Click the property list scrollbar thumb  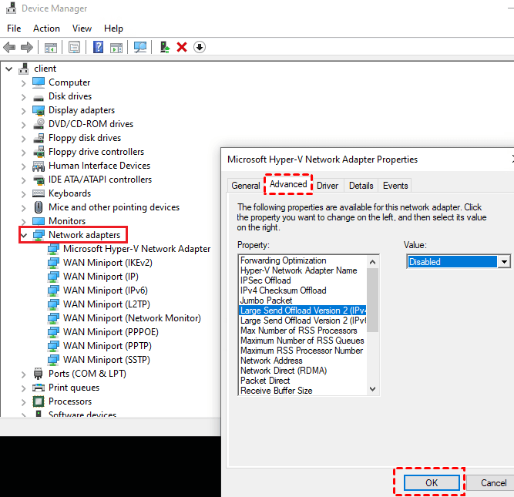(372, 301)
